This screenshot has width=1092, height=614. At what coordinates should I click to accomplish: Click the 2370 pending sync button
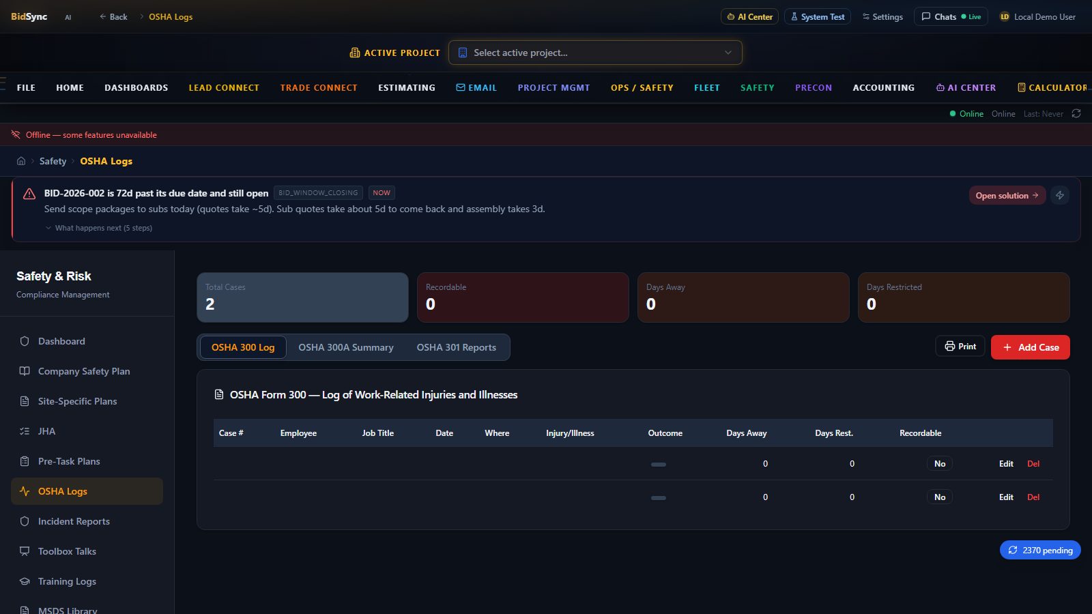[x=1040, y=550]
